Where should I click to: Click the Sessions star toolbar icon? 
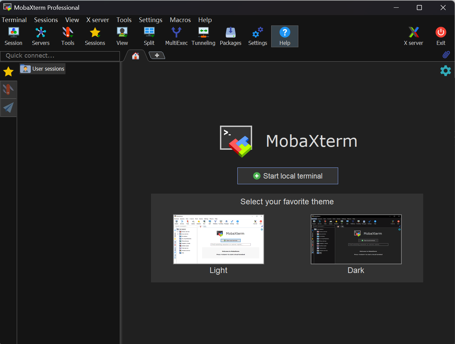click(x=95, y=36)
